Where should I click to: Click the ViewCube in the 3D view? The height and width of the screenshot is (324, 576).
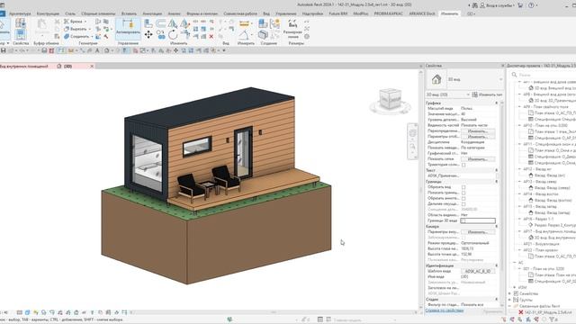[390, 99]
